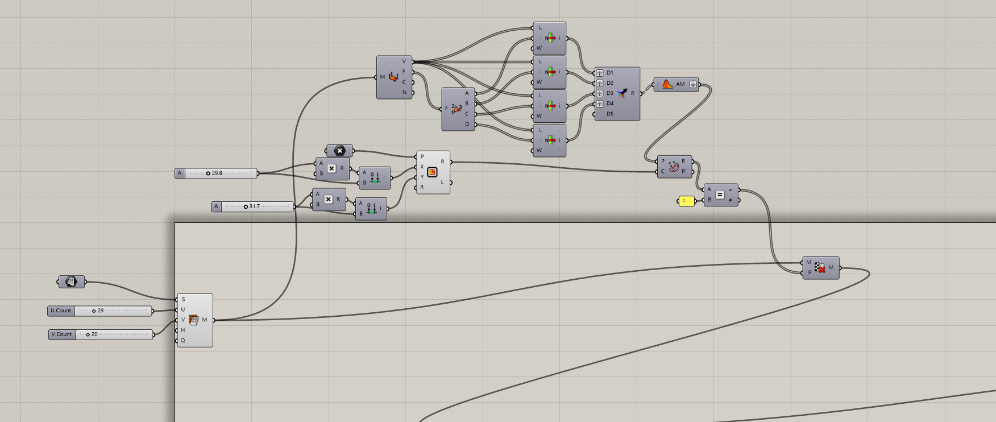Click the black hexagon plane parameter

339,151
